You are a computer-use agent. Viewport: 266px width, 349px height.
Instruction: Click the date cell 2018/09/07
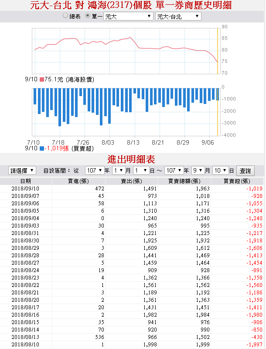click(x=25, y=196)
